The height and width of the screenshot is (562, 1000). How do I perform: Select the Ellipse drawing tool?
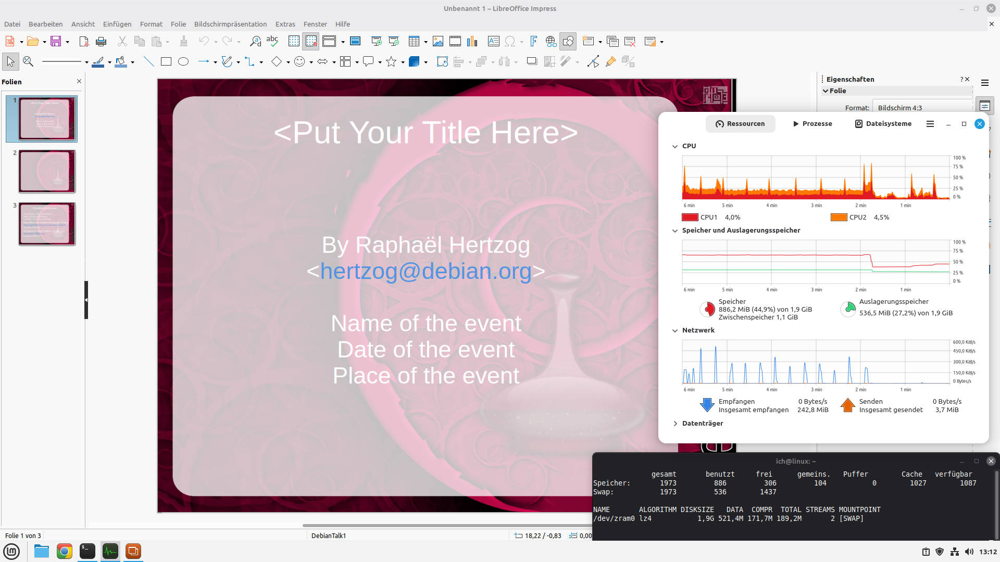pyautogui.click(x=183, y=62)
